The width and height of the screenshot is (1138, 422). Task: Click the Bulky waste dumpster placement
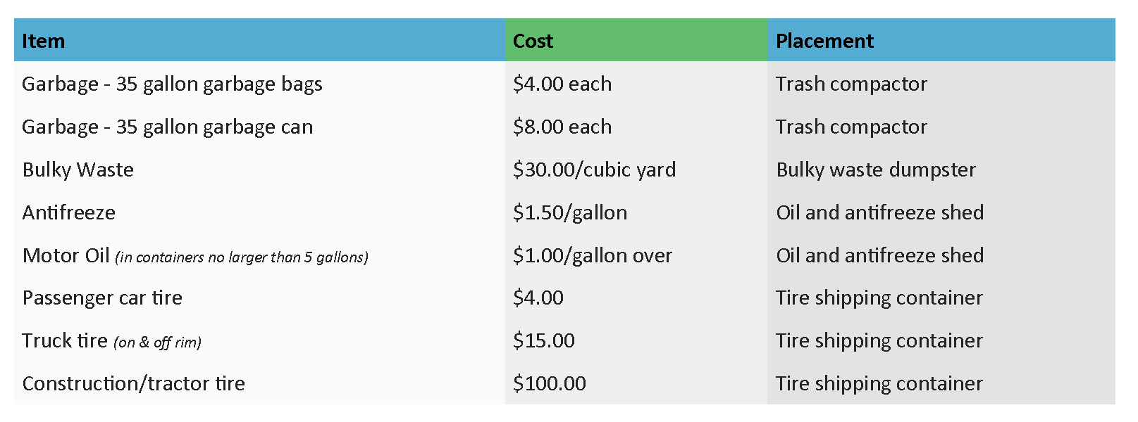[x=876, y=170]
